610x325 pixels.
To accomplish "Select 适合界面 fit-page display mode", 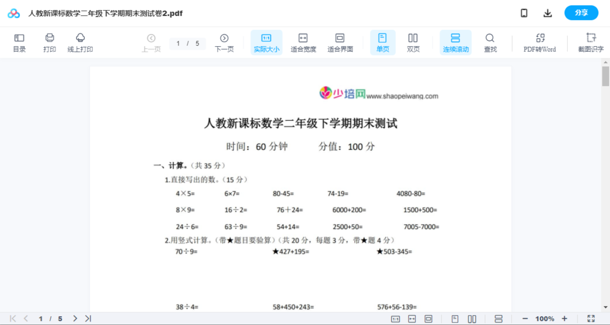I will (340, 42).
